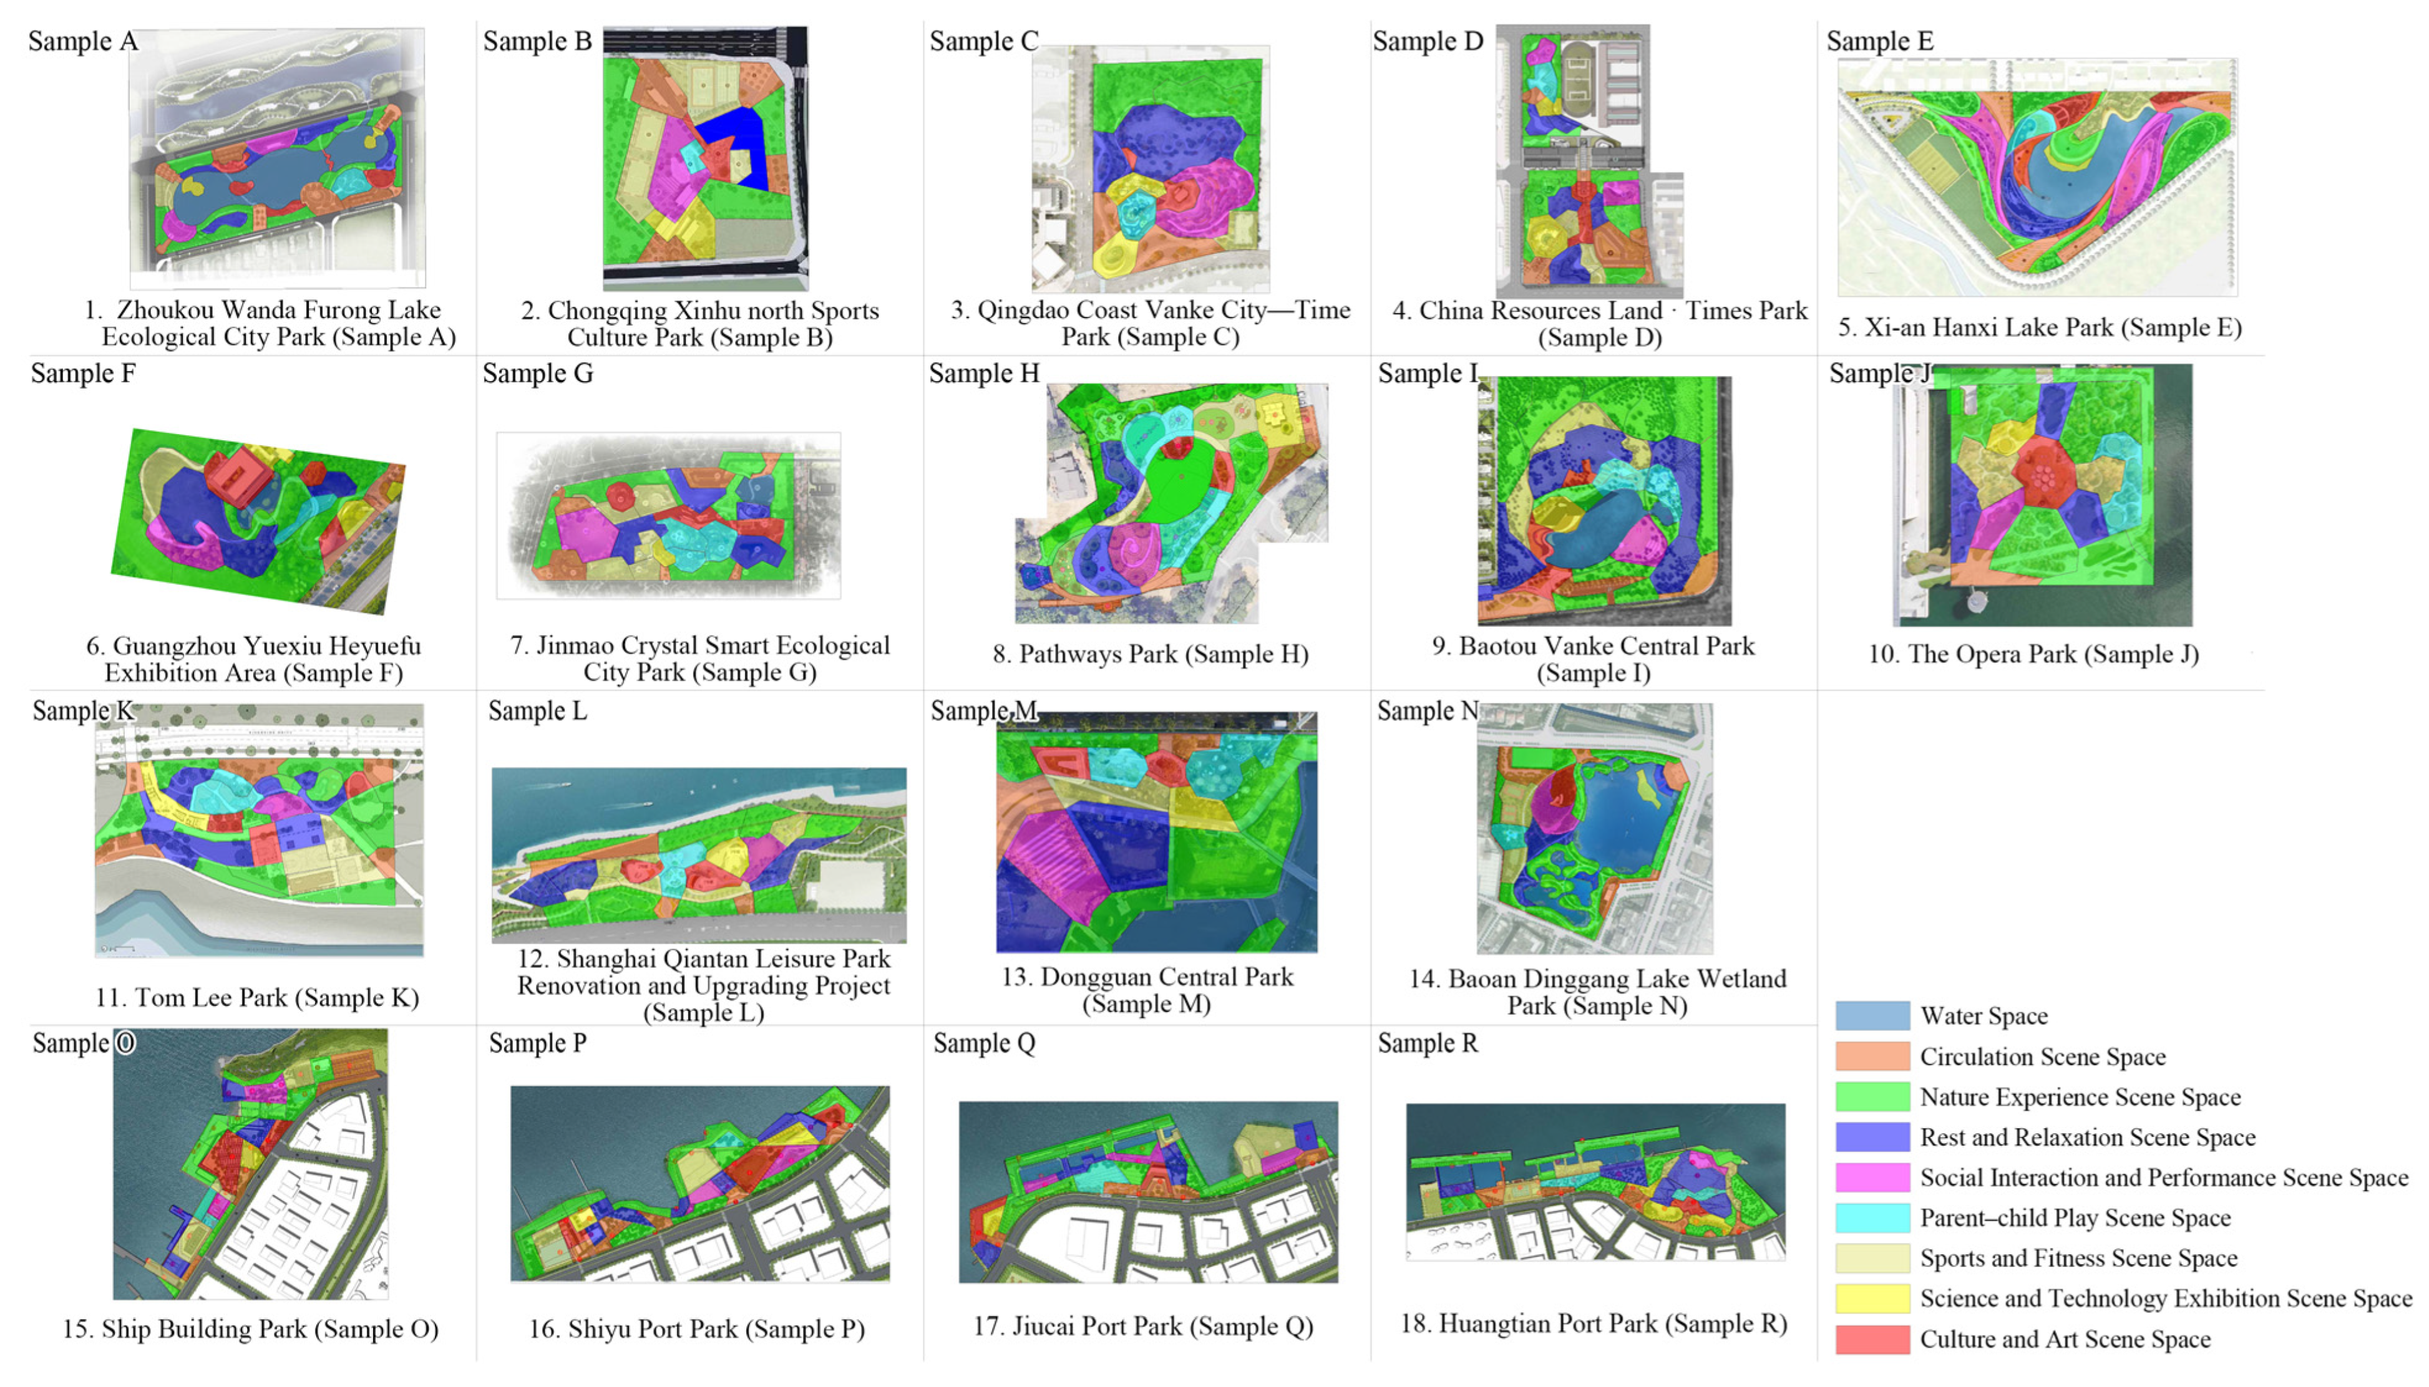Click the Sample G label
The image size is (2429, 1387).
537,374
